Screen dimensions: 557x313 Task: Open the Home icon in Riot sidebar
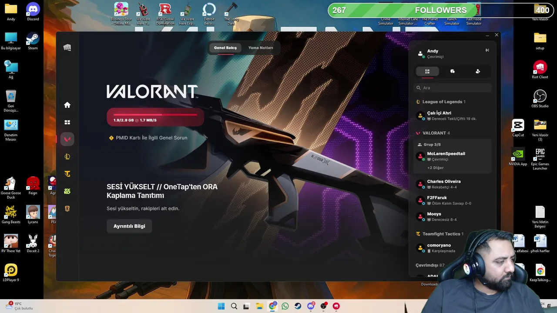[x=67, y=105]
